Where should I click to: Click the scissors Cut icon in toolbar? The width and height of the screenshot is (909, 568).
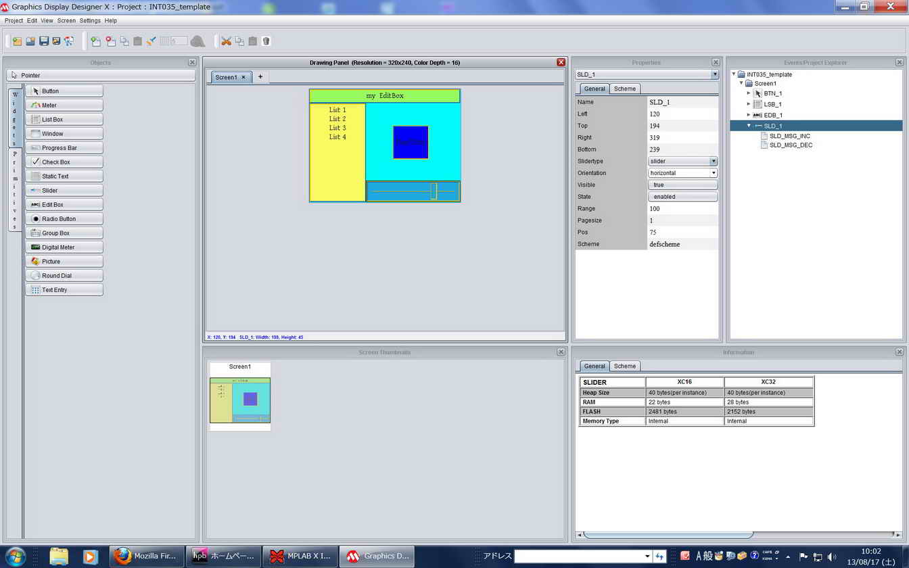(x=226, y=41)
